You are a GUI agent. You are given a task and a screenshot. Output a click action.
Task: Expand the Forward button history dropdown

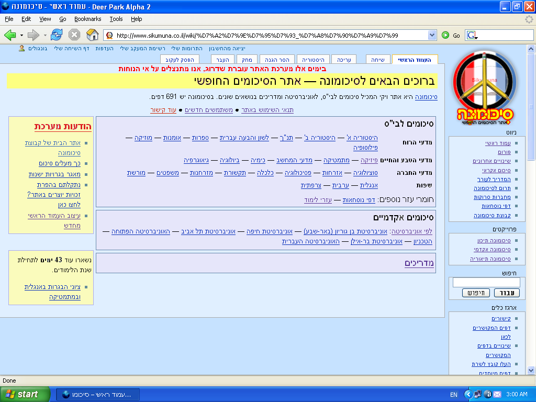[44, 35]
